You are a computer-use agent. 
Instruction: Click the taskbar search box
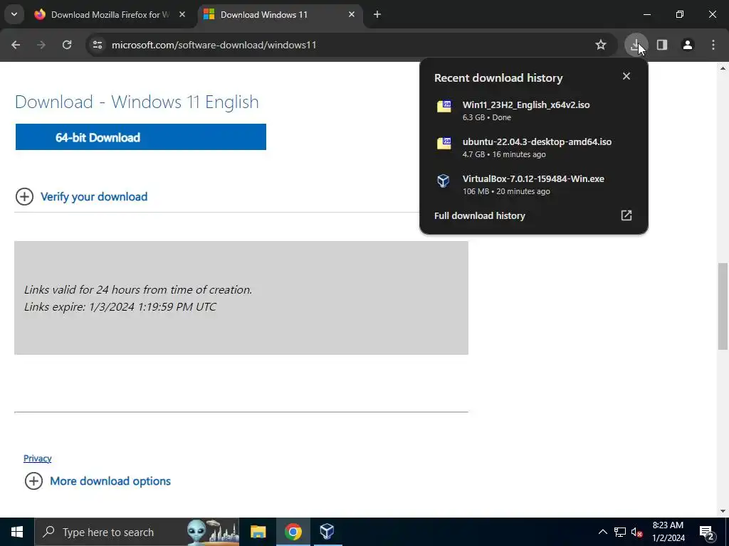tap(137, 532)
